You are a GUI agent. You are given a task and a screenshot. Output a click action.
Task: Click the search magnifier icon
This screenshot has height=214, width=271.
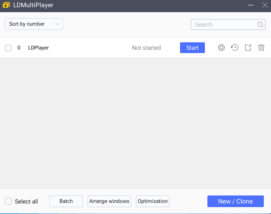(260, 24)
